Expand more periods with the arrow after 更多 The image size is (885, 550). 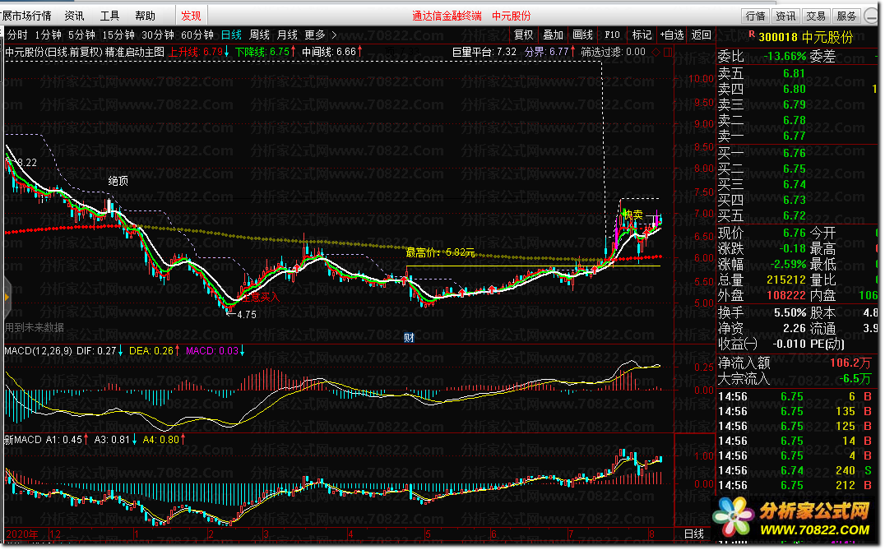point(334,35)
